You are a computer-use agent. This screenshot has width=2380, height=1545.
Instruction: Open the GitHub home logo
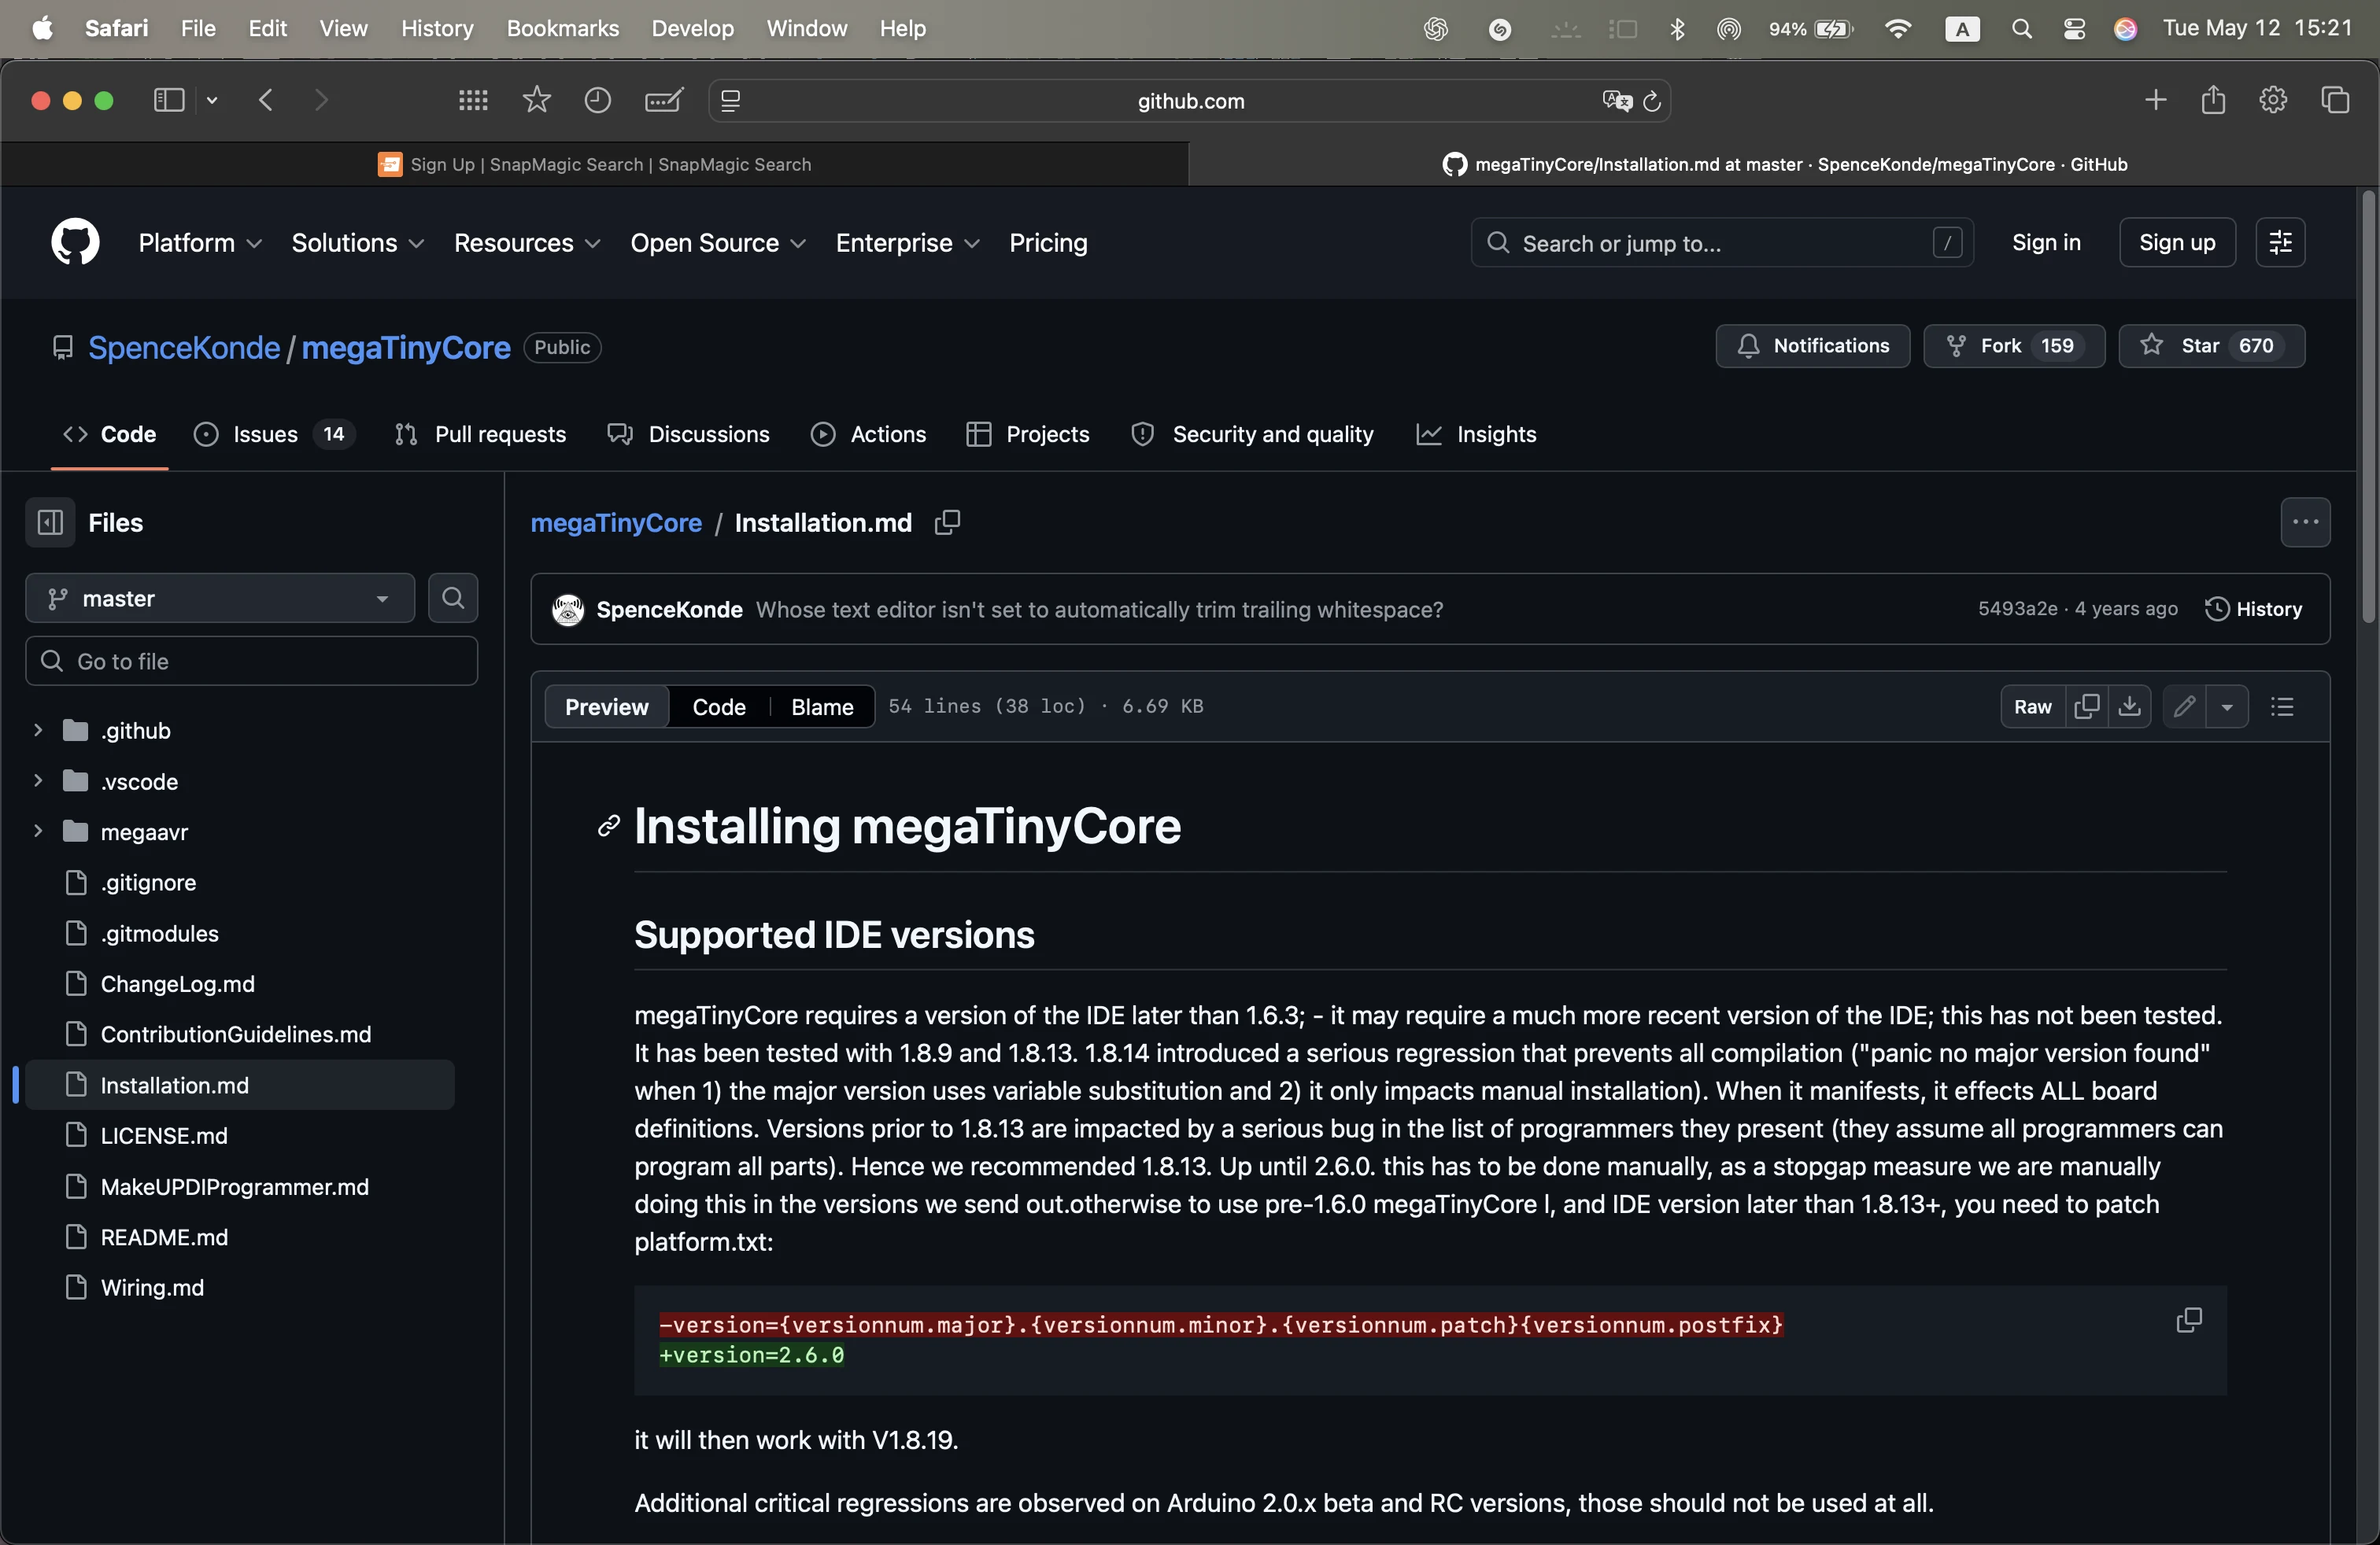click(x=75, y=243)
